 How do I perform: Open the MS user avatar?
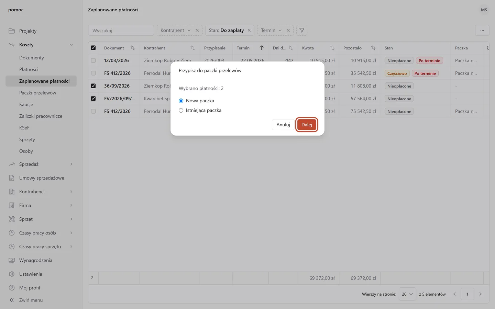[x=484, y=10]
